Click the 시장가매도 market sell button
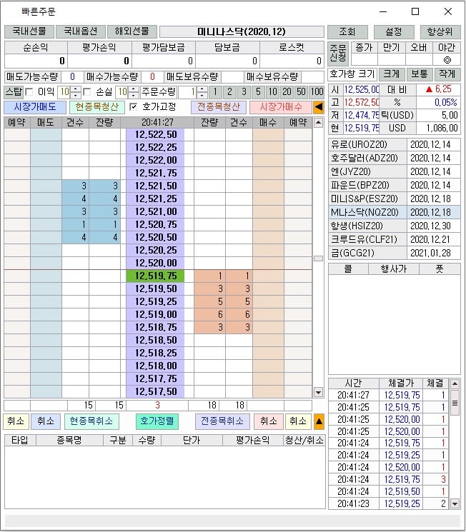This screenshot has width=466, height=532. tap(35, 107)
